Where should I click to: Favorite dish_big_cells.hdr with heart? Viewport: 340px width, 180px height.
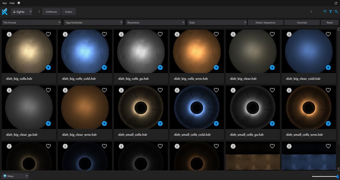point(48,34)
